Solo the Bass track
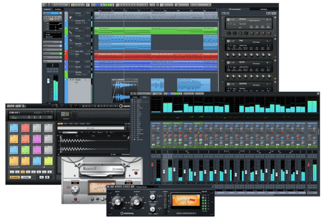327x222 pixels. [73, 55]
